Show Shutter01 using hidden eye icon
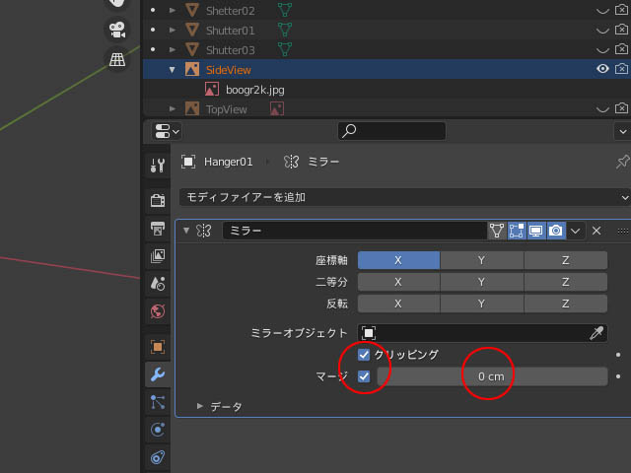Image resolution: width=631 pixels, height=473 pixels. pyautogui.click(x=602, y=31)
